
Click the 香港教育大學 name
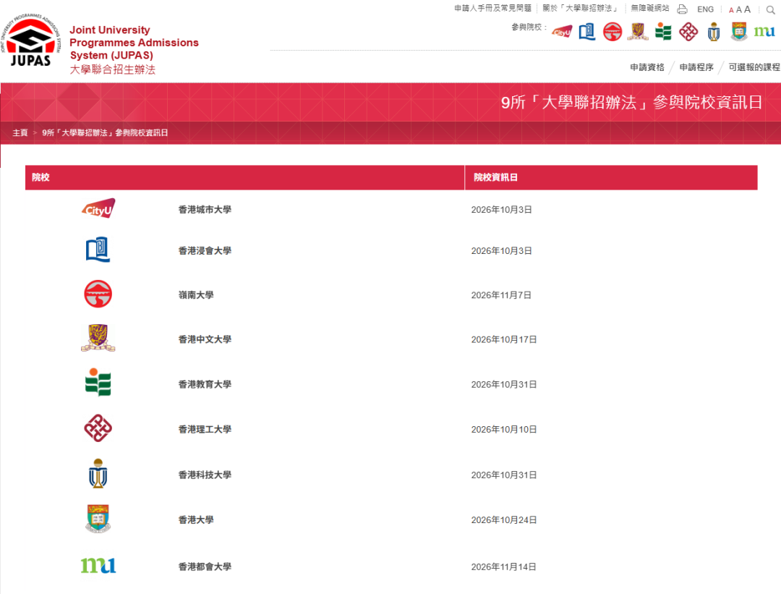coord(205,384)
